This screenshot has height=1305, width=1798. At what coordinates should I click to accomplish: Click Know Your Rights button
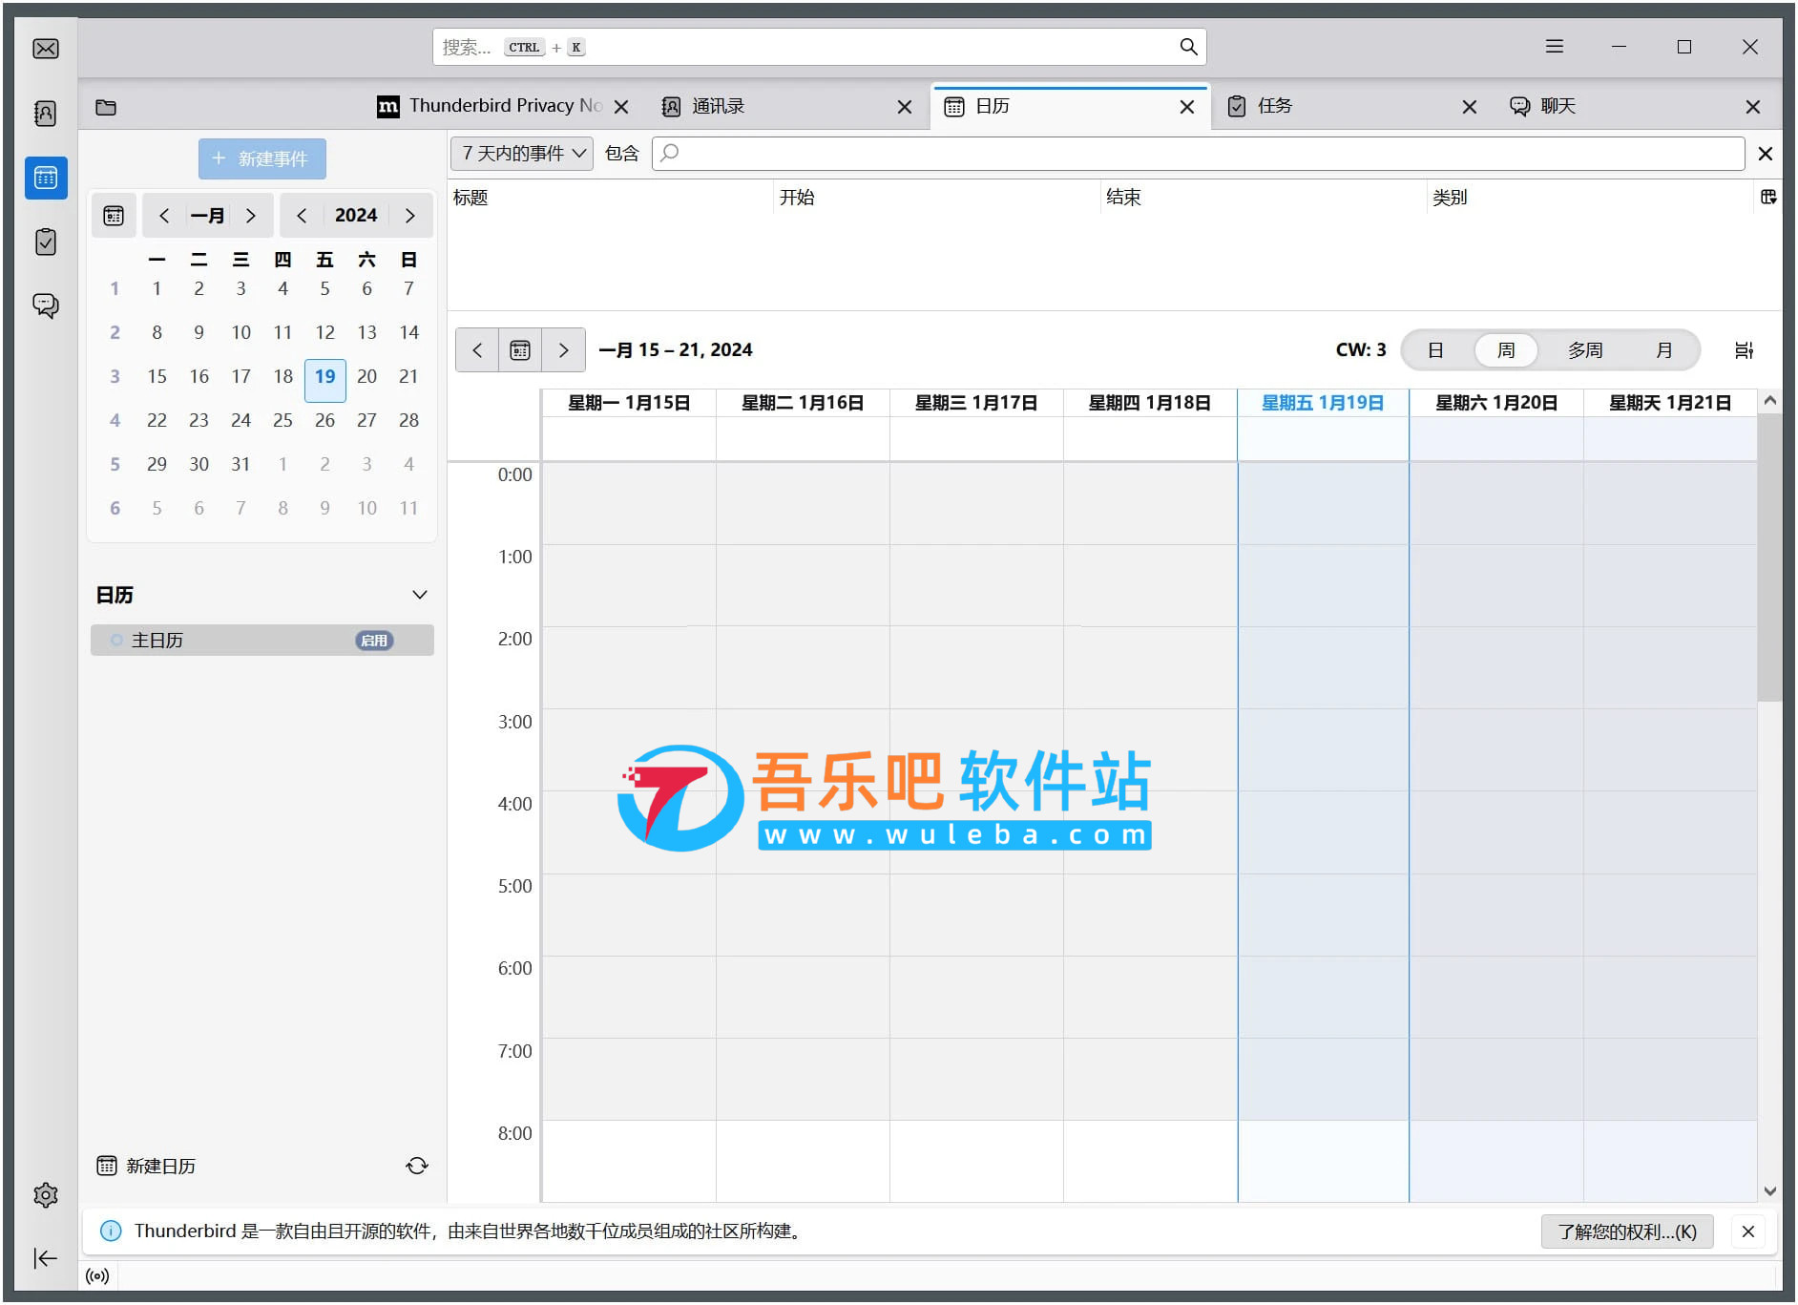click(x=1627, y=1231)
